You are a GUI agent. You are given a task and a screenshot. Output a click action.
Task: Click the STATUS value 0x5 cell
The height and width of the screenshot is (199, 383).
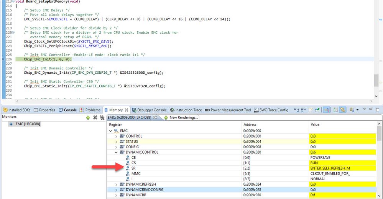tap(342, 142)
